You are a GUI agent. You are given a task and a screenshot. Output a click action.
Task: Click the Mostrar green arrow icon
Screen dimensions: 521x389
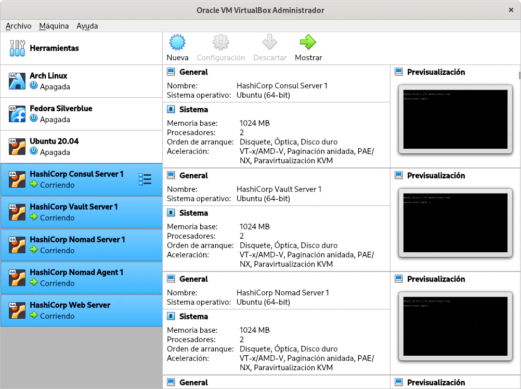point(308,43)
